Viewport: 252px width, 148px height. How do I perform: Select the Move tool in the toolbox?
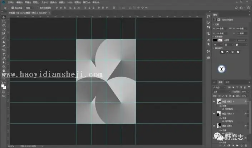pyautogui.click(x=4, y=17)
